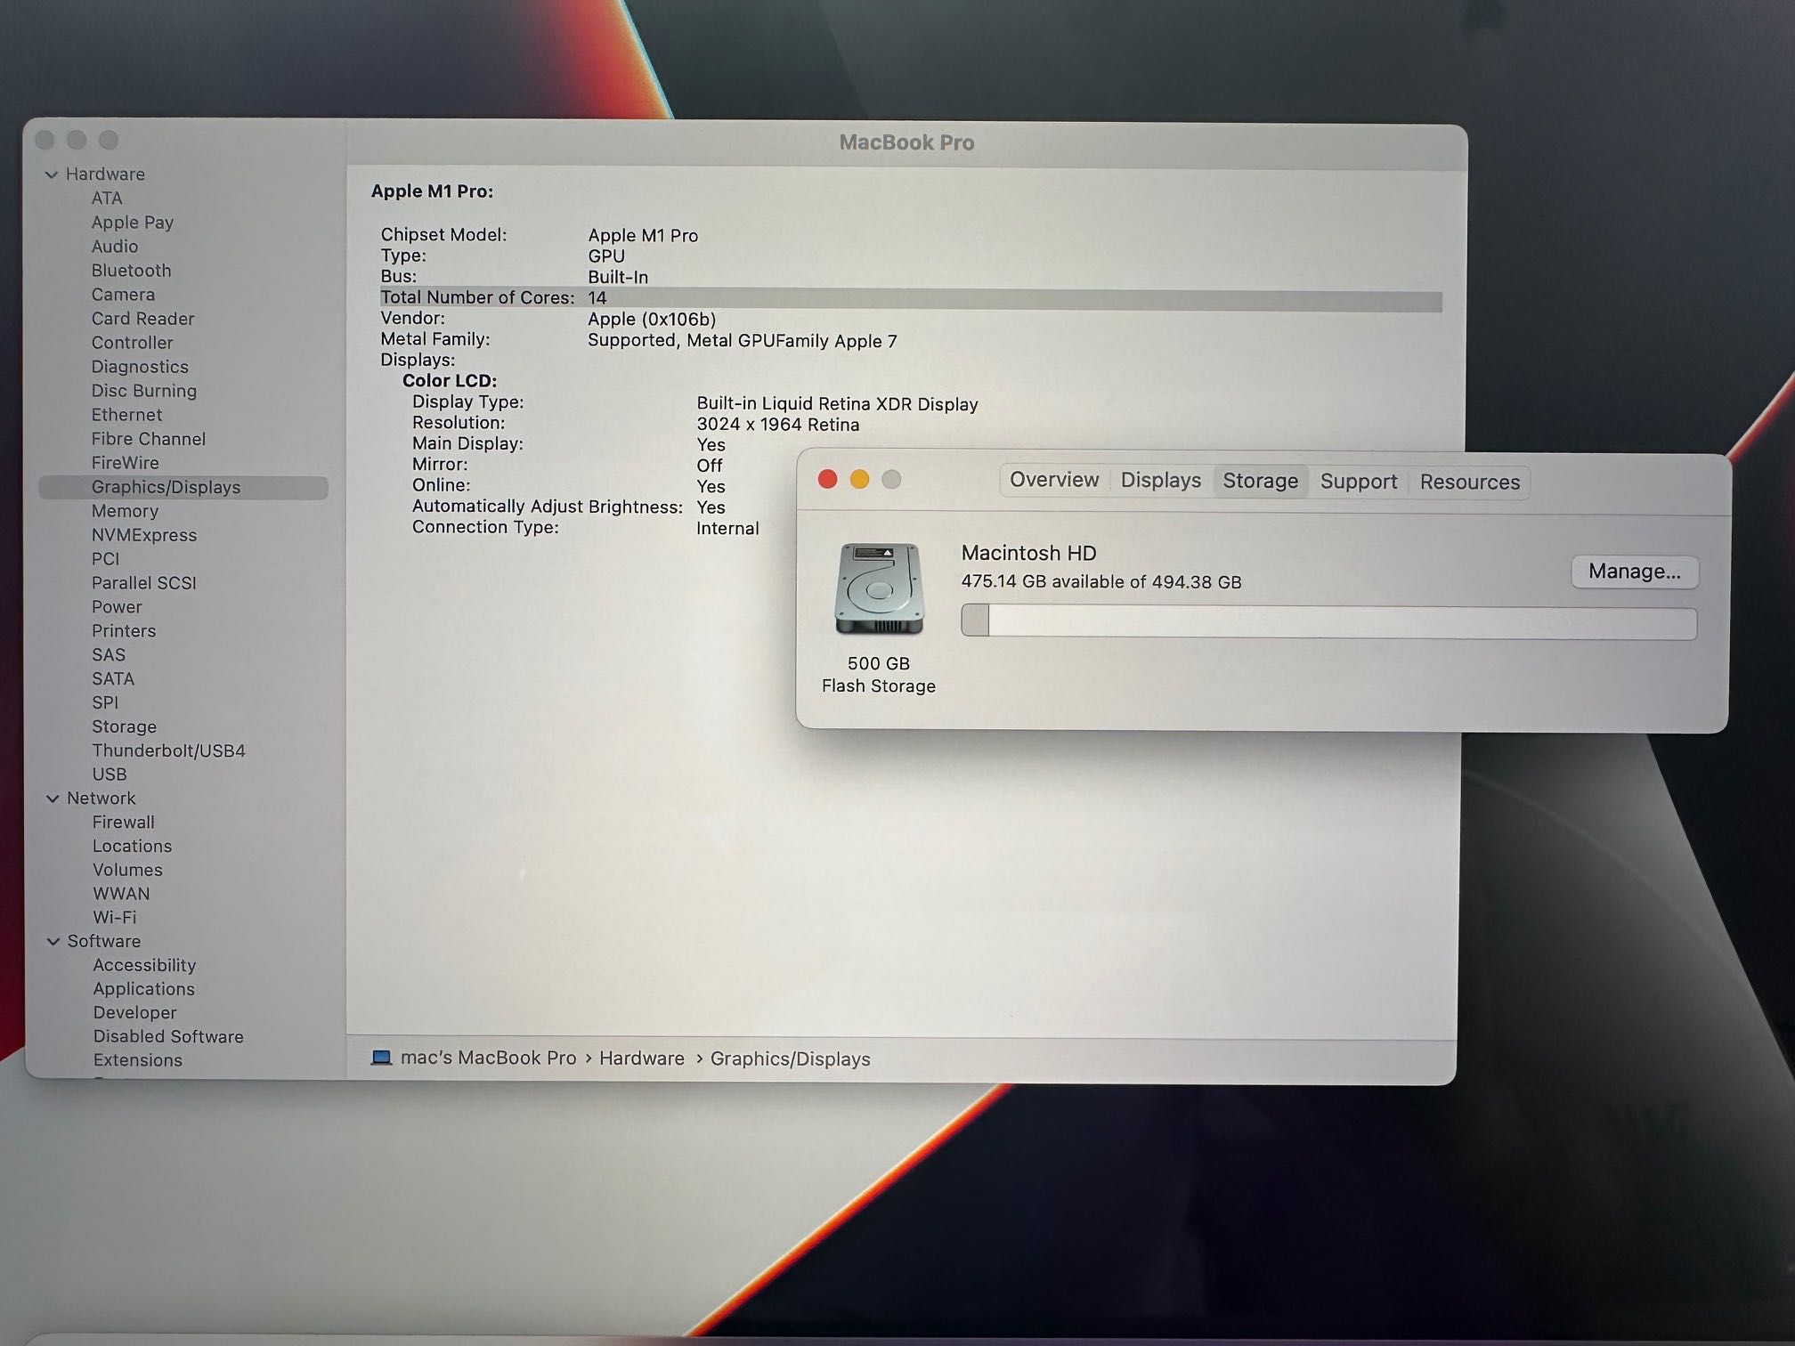Select Extensions under Software
Viewport: 1795px width, 1346px height.
138,1060
